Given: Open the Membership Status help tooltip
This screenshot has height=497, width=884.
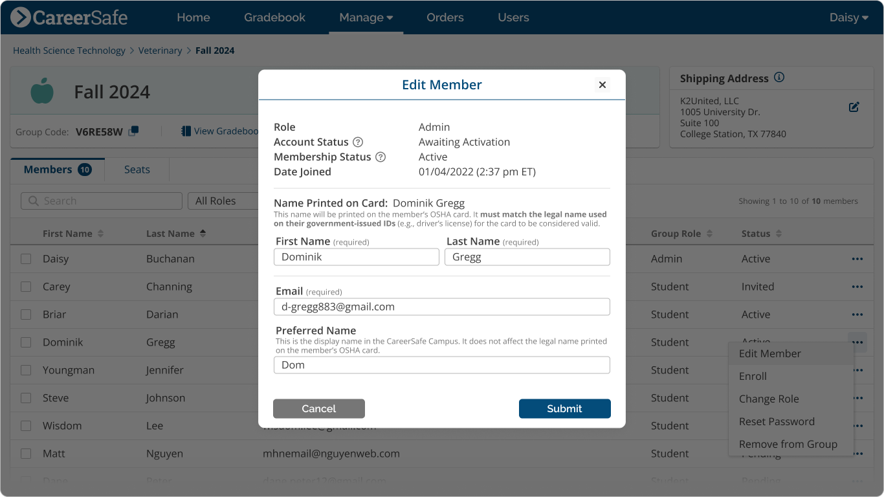Looking at the screenshot, I should pyautogui.click(x=380, y=157).
